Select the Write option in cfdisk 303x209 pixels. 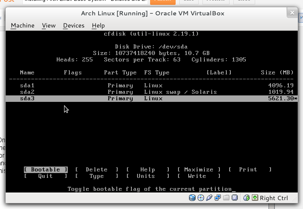click(x=199, y=176)
